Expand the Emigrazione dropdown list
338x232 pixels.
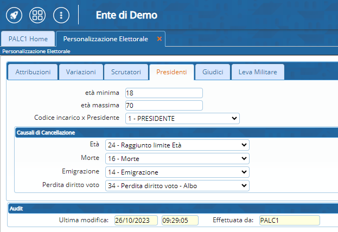click(x=177, y=172)
